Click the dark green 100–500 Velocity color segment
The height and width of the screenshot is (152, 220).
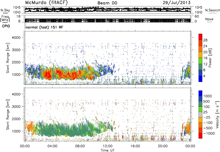tap(200, 104)
